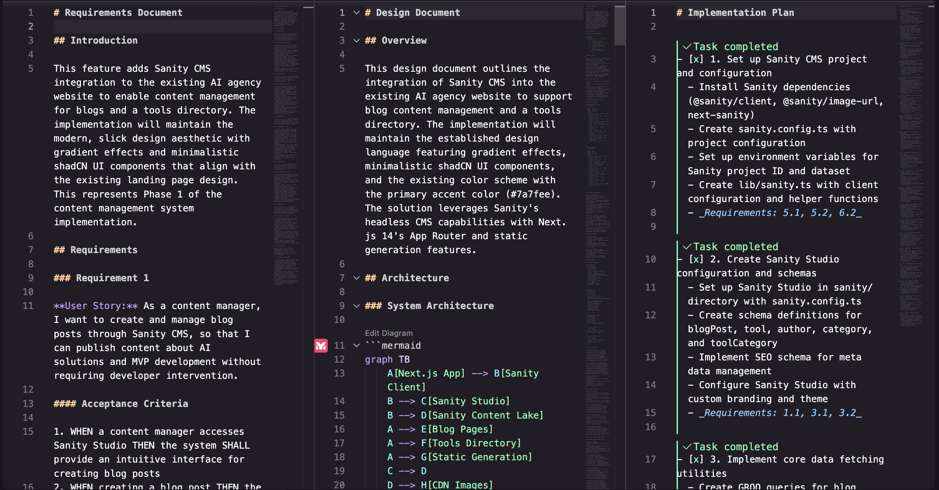Click the 'Create sanity.config.ts with' line
The image size is (939, 490).
[772, 129]
